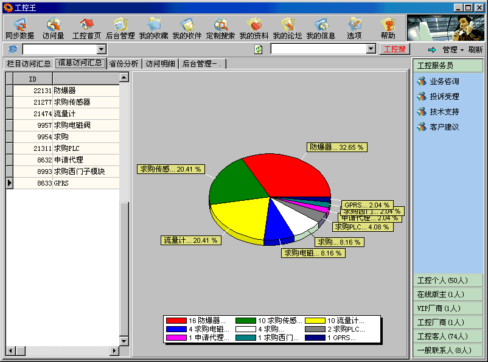Expand the left address dropdown arrow
488x362 pixels.
point(102,49)
